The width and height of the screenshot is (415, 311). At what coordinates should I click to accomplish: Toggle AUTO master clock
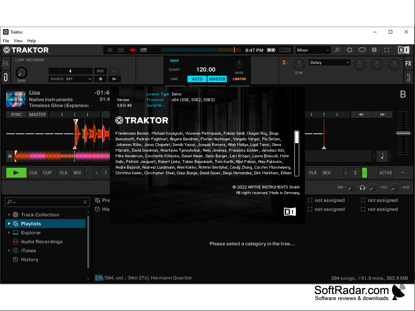click(x=197, y=79)
